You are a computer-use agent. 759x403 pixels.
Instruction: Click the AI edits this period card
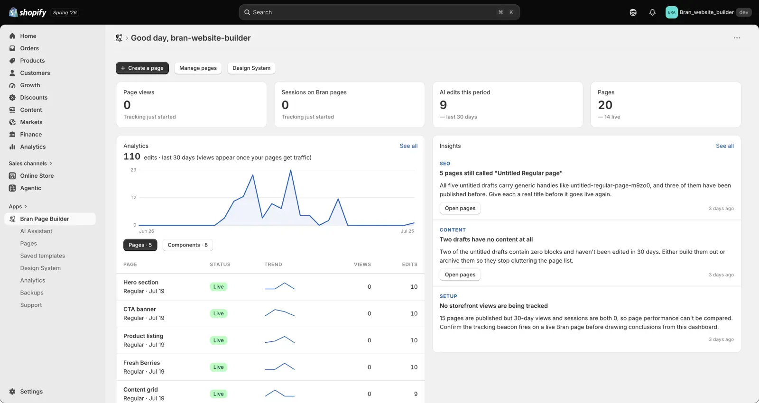click(508, 105)
